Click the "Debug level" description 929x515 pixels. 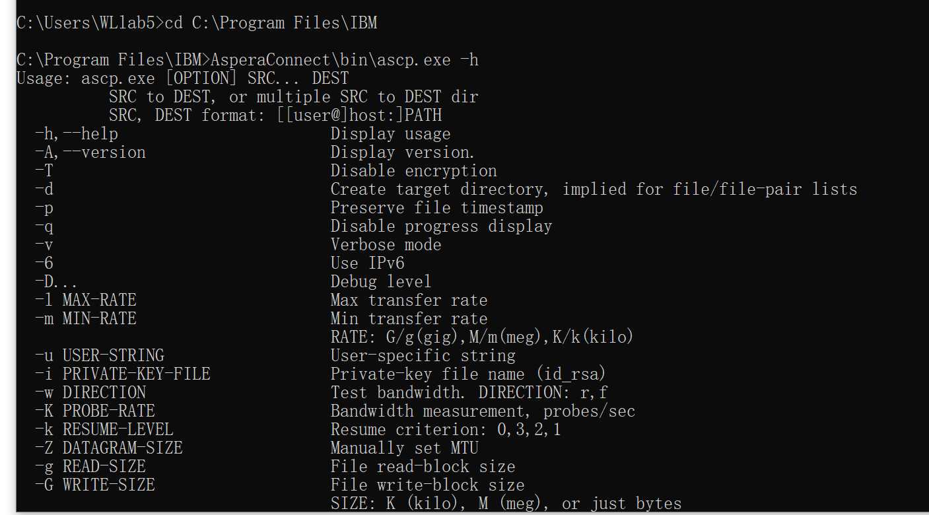coord(381,282)
